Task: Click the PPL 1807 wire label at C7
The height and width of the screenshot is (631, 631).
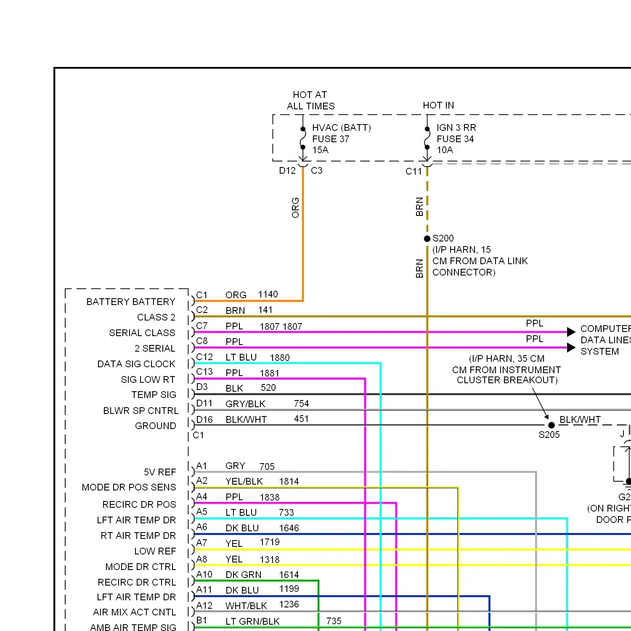Action: click(264, 326)
